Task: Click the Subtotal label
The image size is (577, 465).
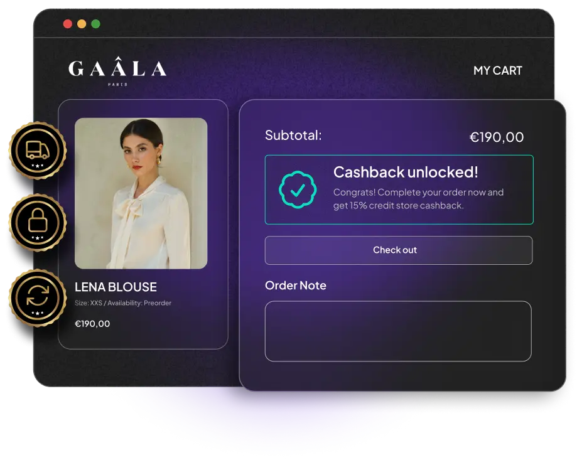Action: (293, 135)
